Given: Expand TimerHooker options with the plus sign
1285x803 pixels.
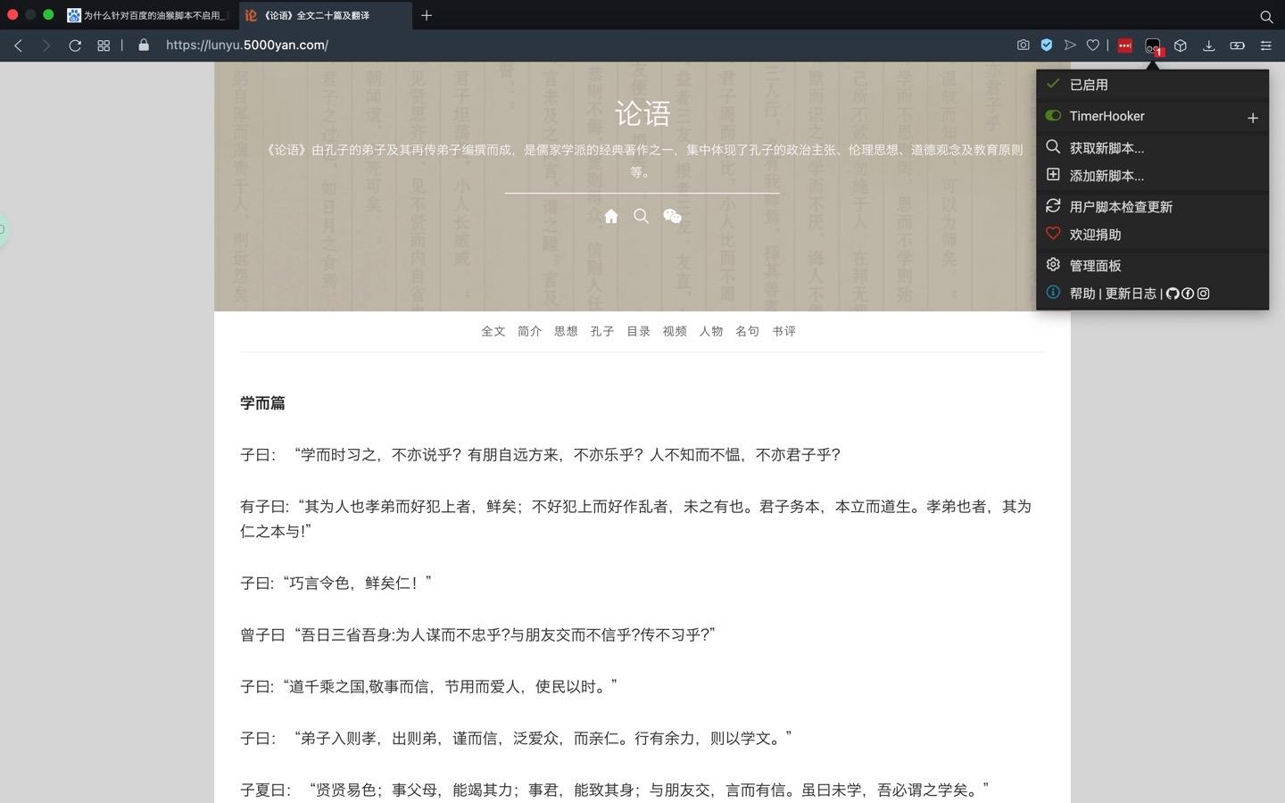Looking at the screenshot, I should point(1253,117).
